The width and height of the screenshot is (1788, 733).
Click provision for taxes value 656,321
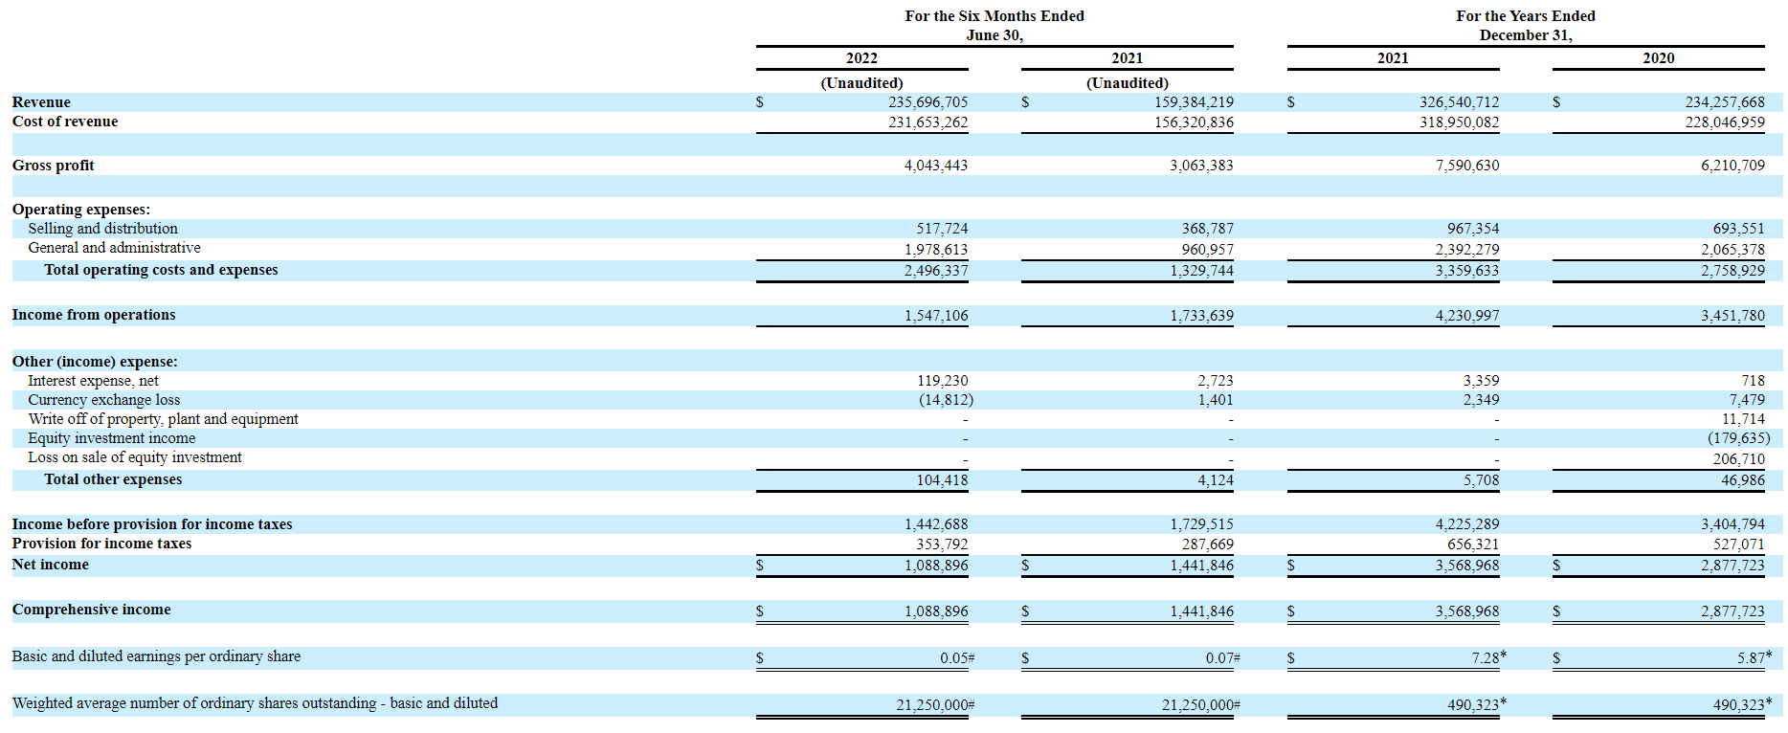1473,544
